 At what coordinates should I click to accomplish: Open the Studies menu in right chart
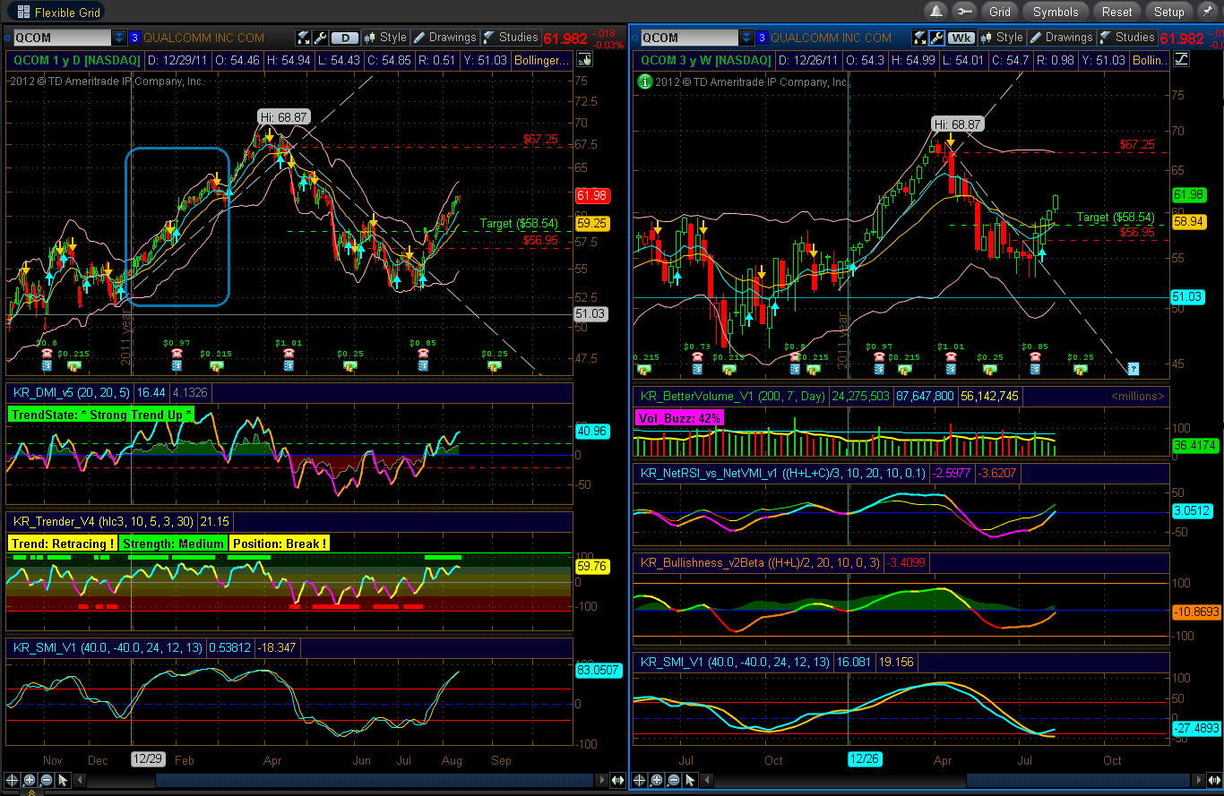[1127, 38]
